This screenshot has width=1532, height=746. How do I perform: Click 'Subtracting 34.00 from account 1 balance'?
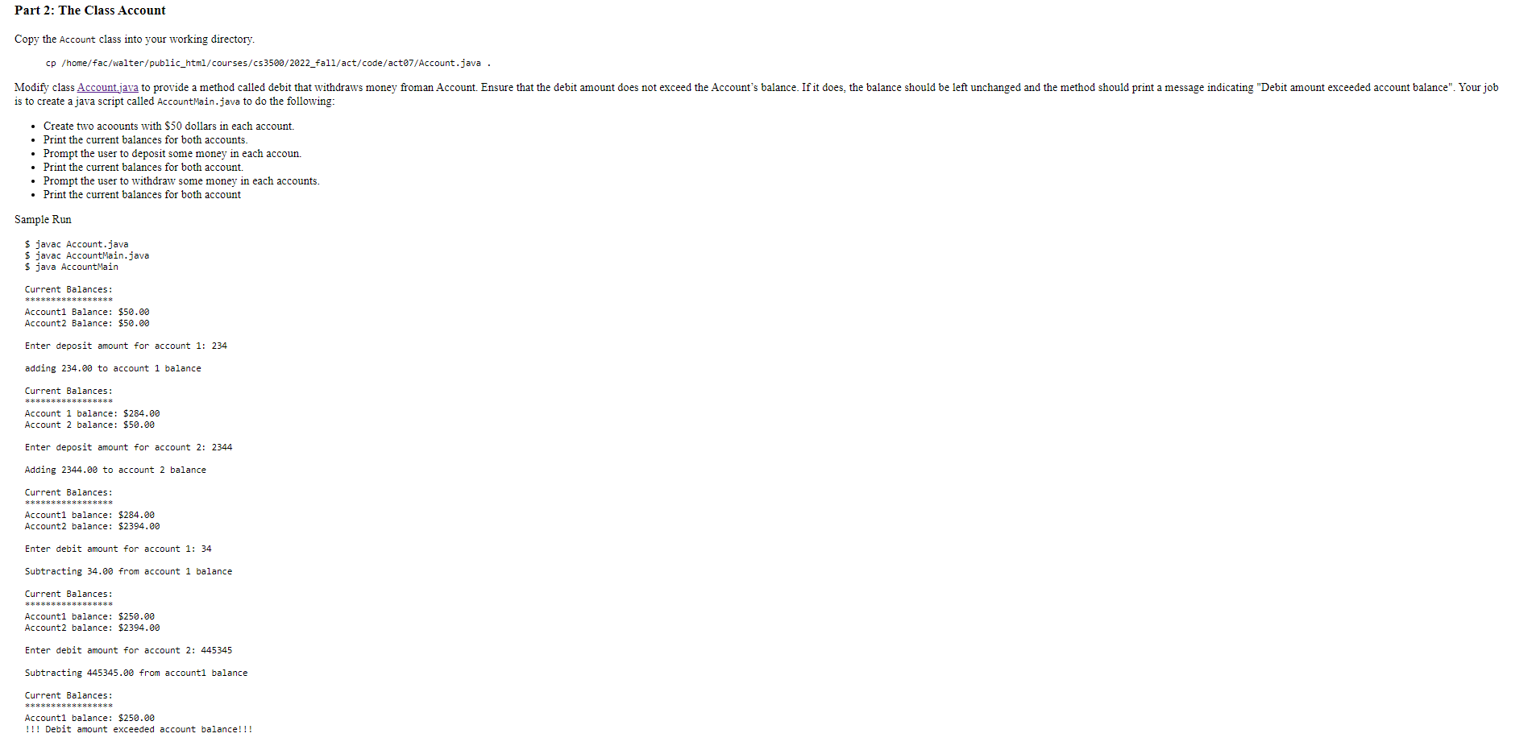pyautogui.click(x=129, y=571)
